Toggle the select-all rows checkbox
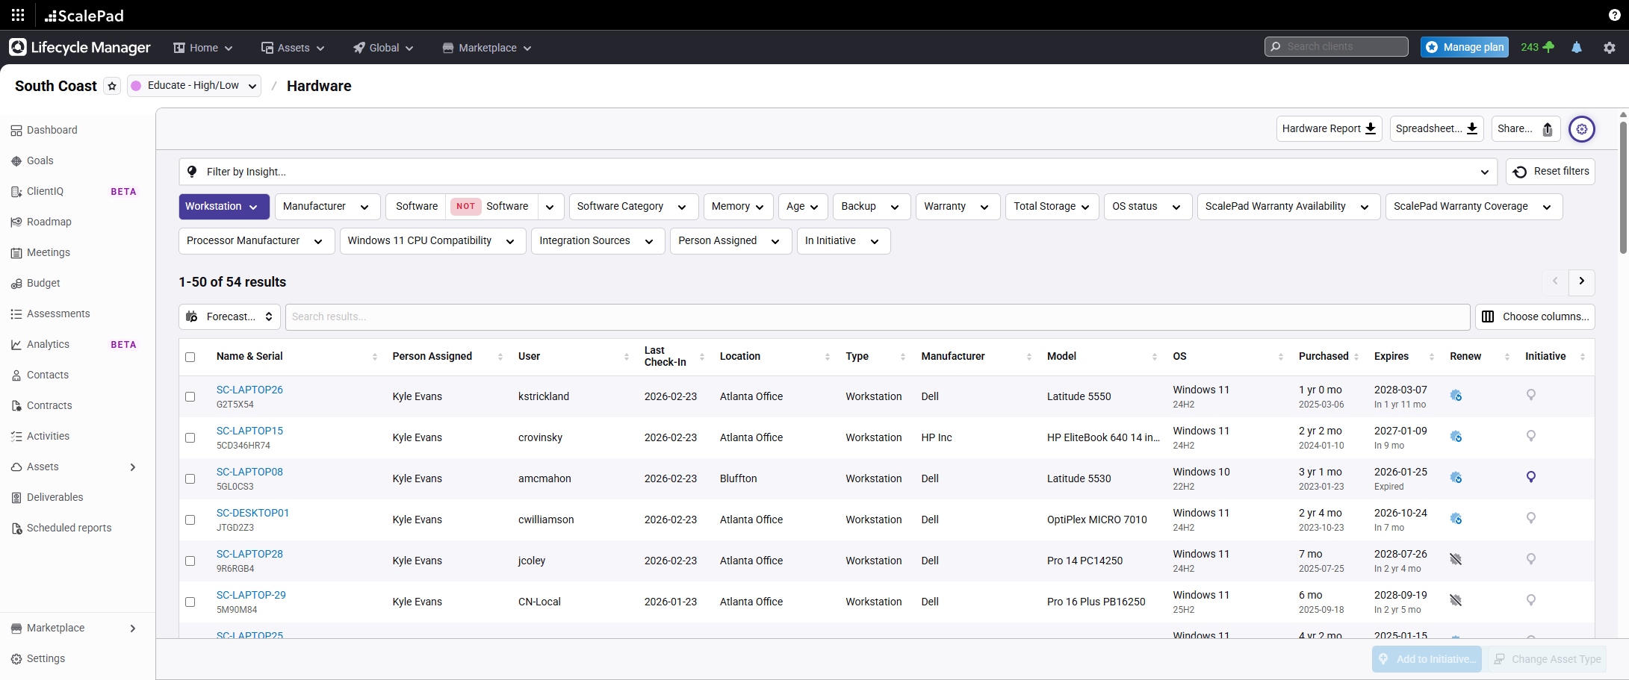 pos(190,357)
